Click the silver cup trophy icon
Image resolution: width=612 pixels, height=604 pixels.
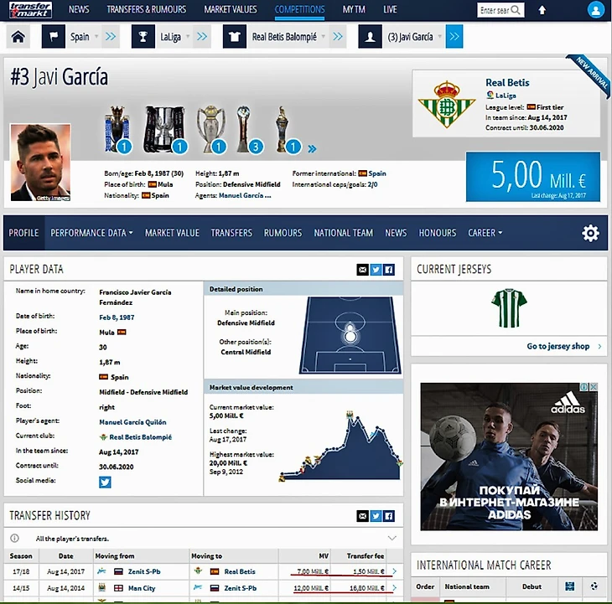pos(211,130)
